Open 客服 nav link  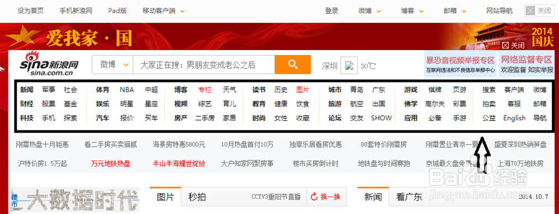point(514,104)
